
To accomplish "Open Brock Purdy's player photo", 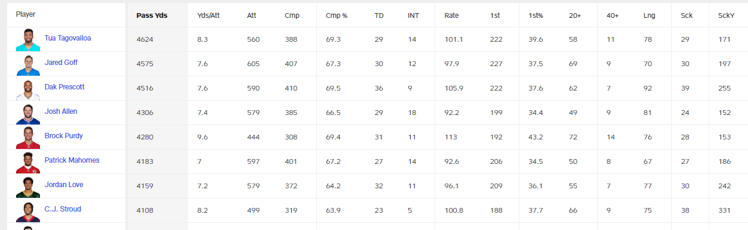I will point(27,138).
